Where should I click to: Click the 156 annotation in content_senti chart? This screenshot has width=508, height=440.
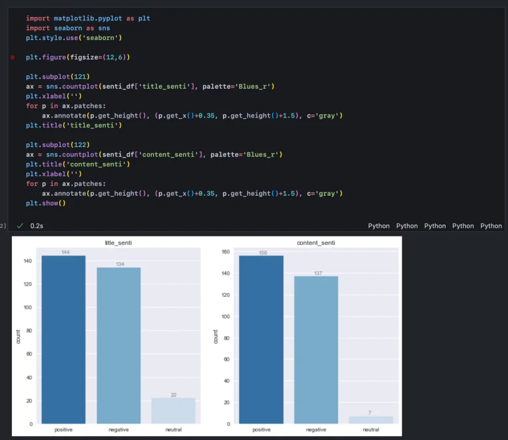pyautogui.click(x=263, y=252)
